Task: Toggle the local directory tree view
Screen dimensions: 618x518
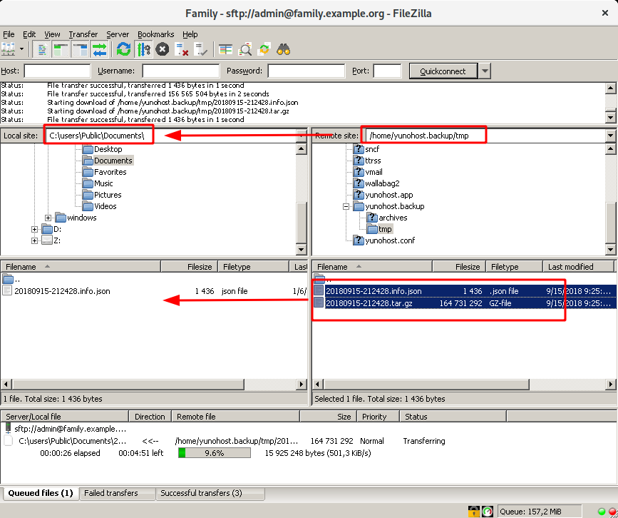Action: click(x=61, y=49)
